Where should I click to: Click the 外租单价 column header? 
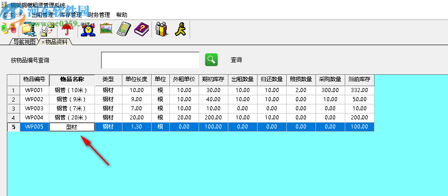[x=184, y=80]
